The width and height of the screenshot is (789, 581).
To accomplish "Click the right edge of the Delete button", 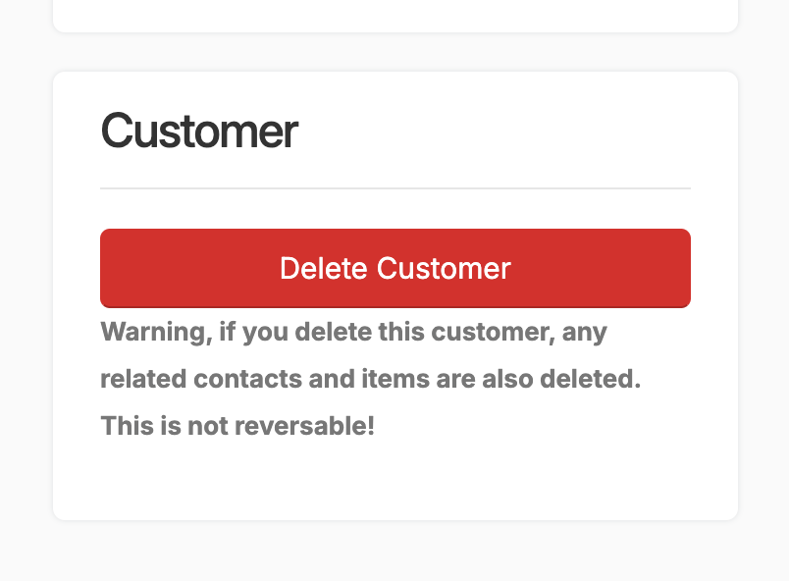I will click(682, 268).
